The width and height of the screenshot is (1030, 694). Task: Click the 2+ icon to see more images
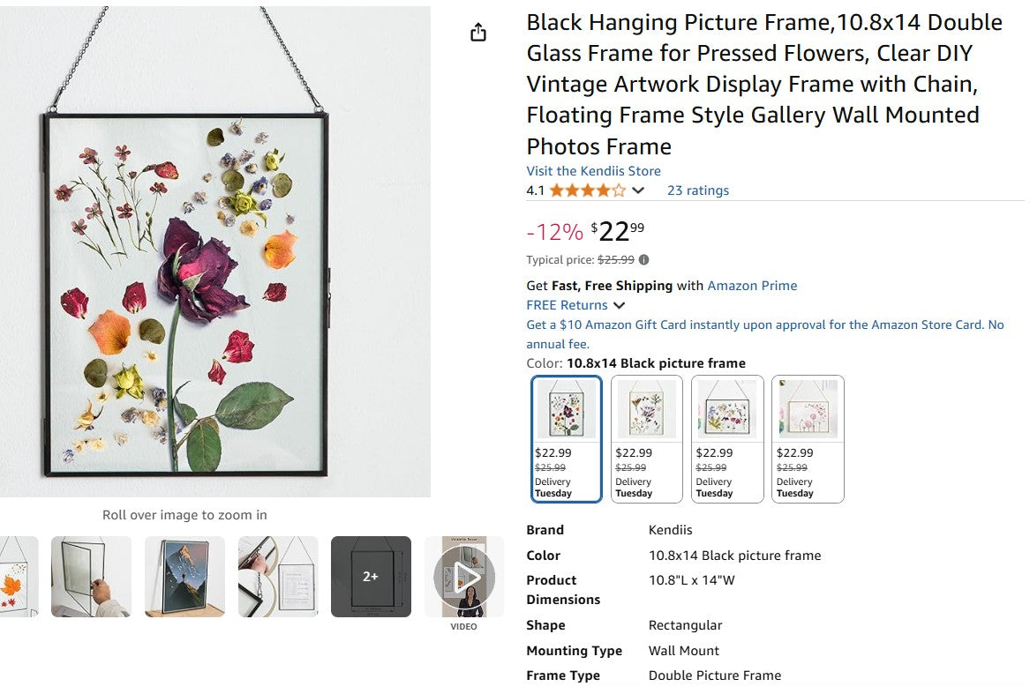pos(372,577)
